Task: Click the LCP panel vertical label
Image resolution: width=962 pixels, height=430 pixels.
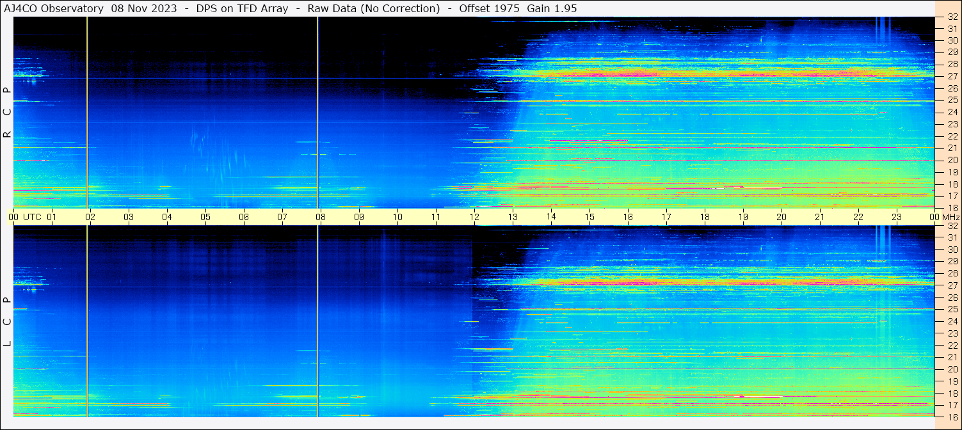Action: click(x=7, y=322)
